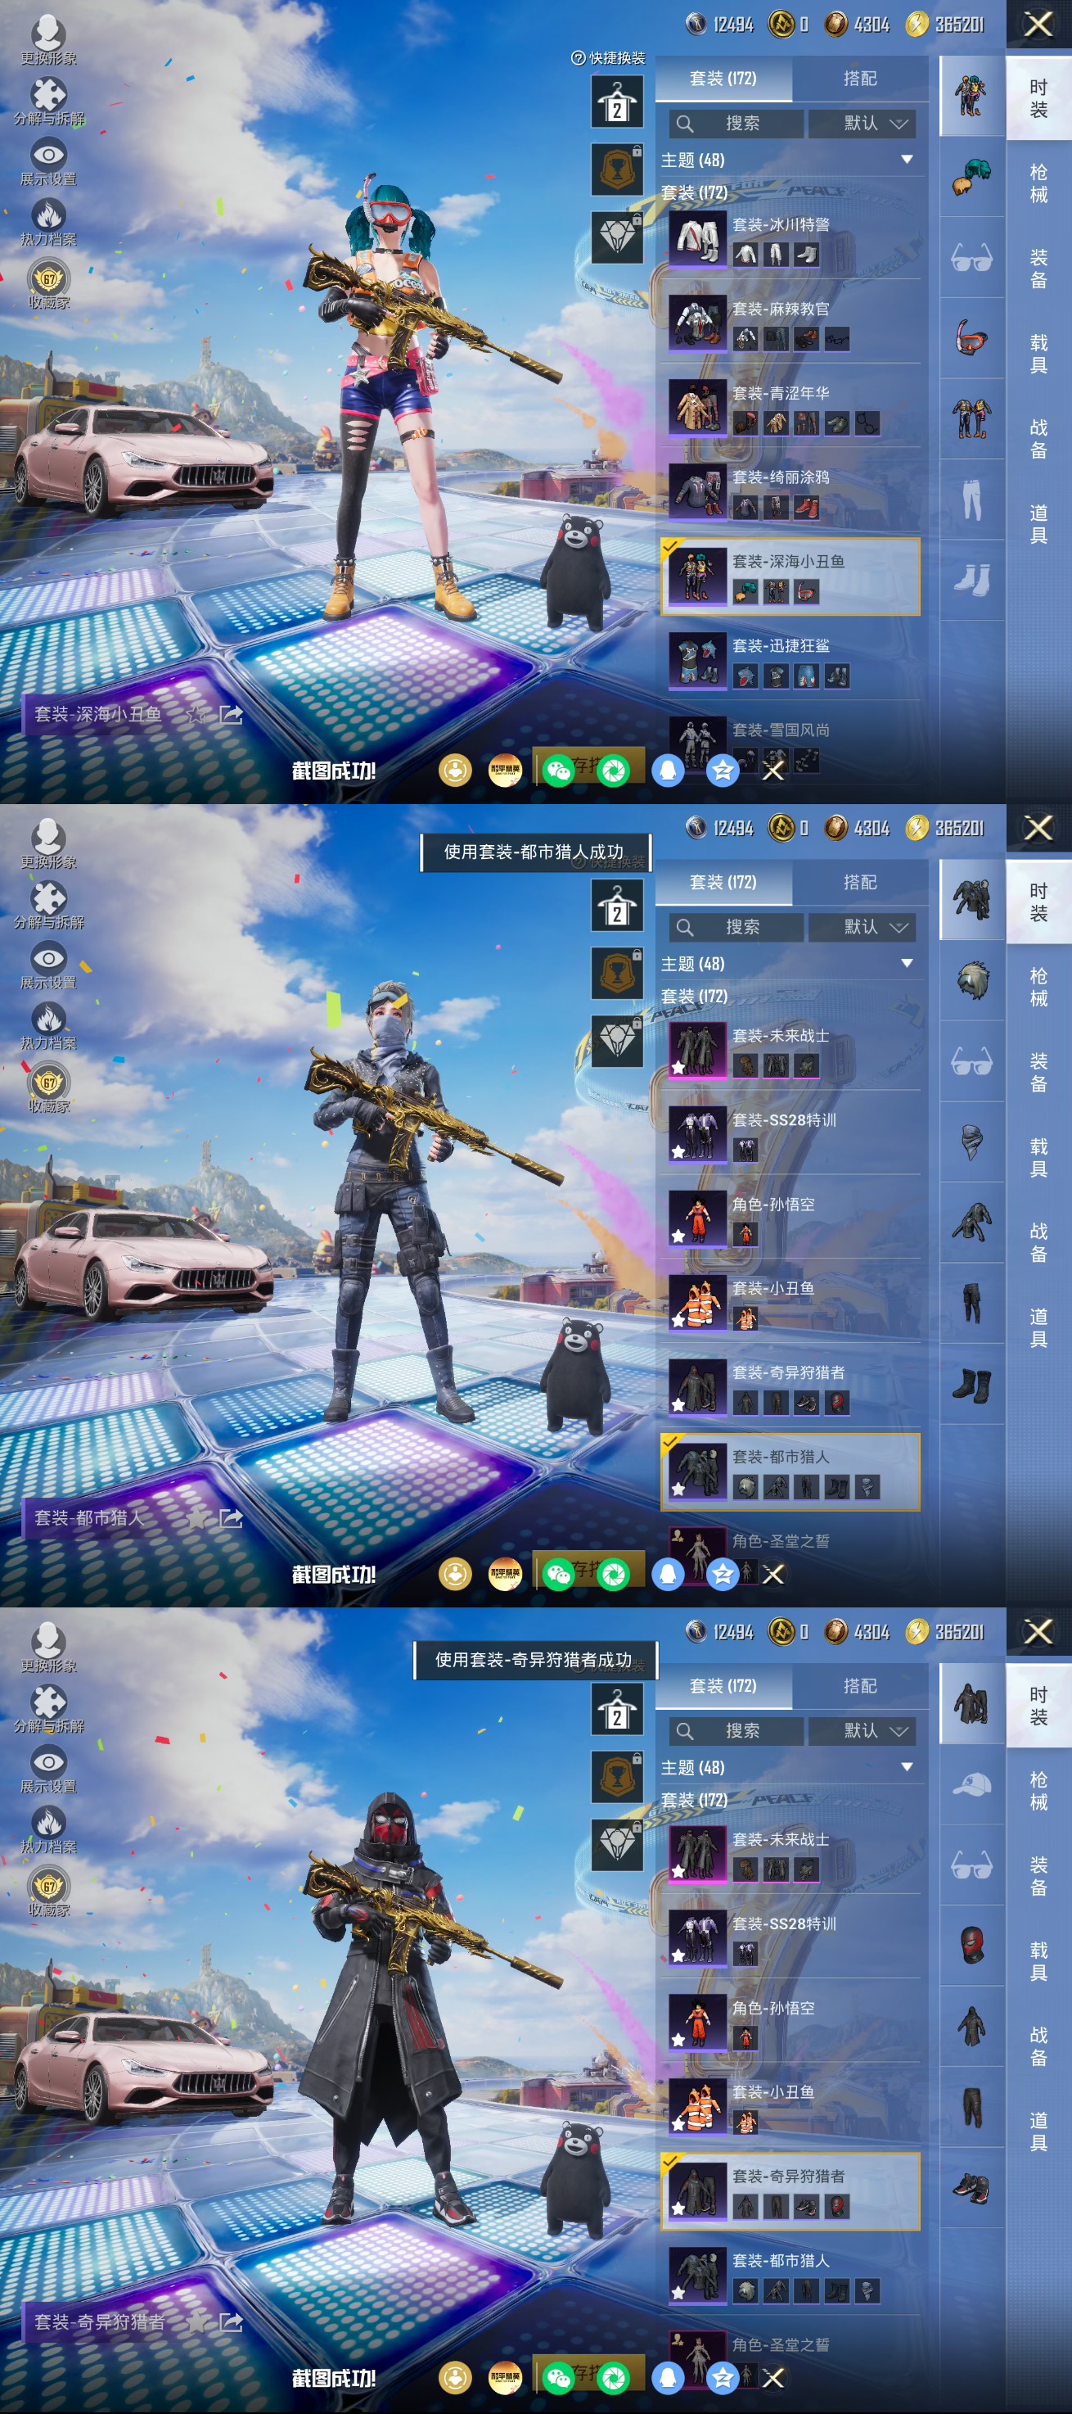Viewport: 1072px width, 2414px height.
Task: Open the grey spiky-hair helmet slot icon
Action: click(972, 980)
